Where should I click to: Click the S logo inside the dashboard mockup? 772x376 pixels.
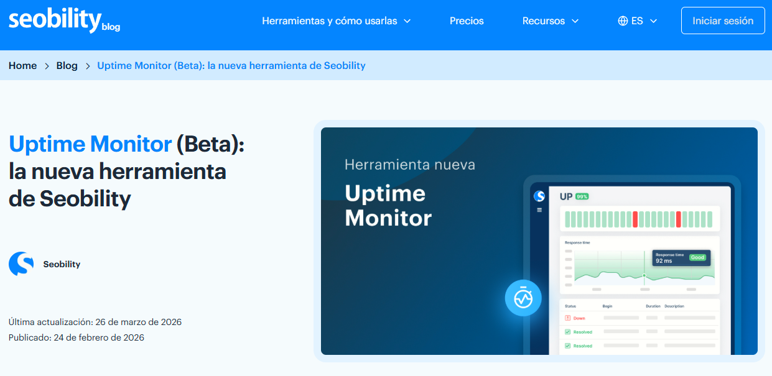[x=540, y=195]
